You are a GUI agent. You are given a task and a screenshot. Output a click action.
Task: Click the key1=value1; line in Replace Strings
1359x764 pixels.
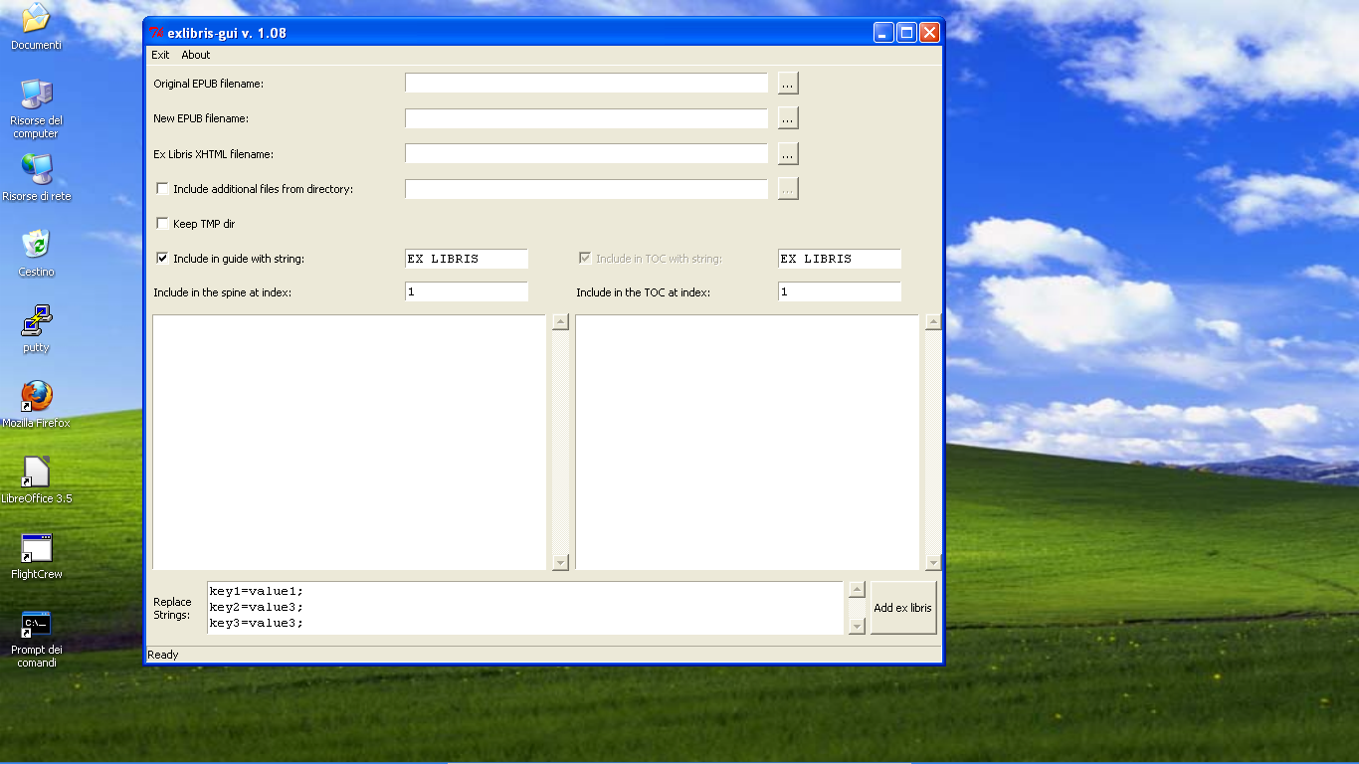coord(256,591)
